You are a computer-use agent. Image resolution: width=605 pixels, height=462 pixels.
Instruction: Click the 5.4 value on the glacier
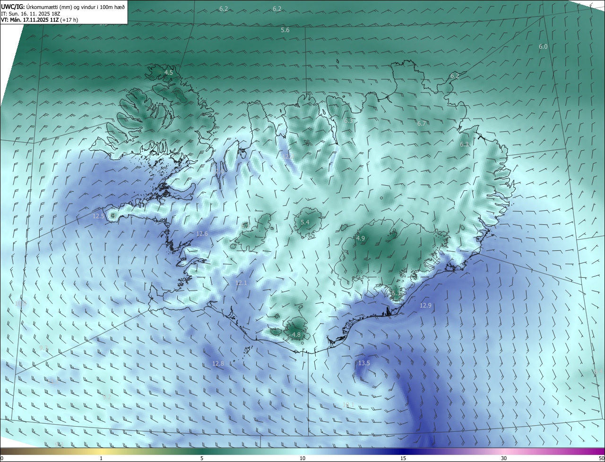click(x=305, y=222)
